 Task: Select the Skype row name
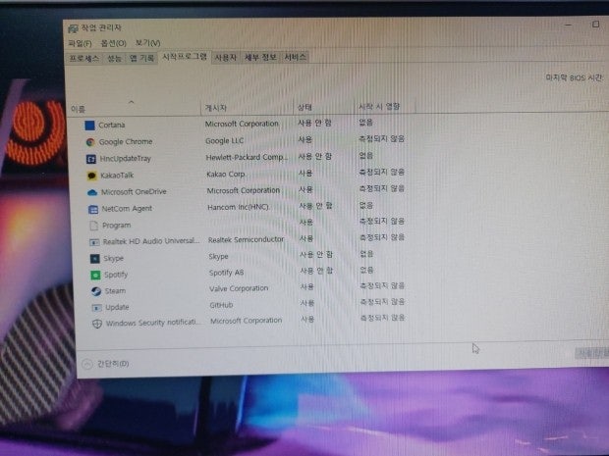click(x=113, y=258)
